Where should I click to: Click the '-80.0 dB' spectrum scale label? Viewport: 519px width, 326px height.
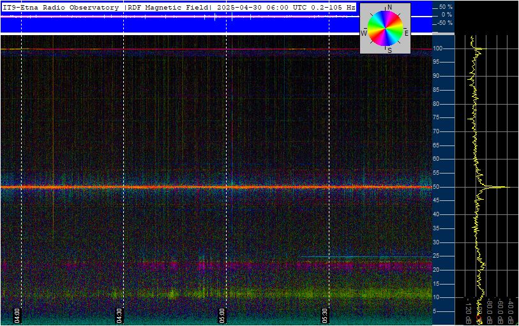tap(490, 311)
